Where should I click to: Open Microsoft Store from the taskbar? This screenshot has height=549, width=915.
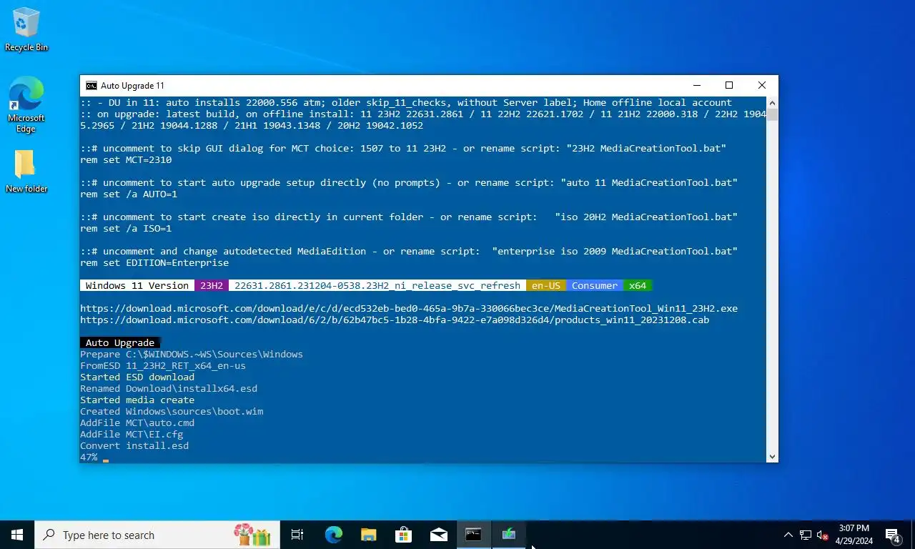[403, 535]
